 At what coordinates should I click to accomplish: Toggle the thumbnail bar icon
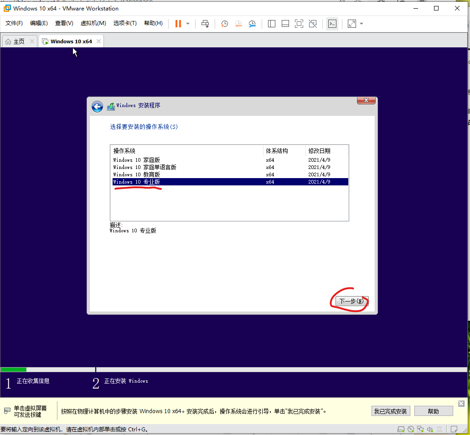click(x=285, y=24)
